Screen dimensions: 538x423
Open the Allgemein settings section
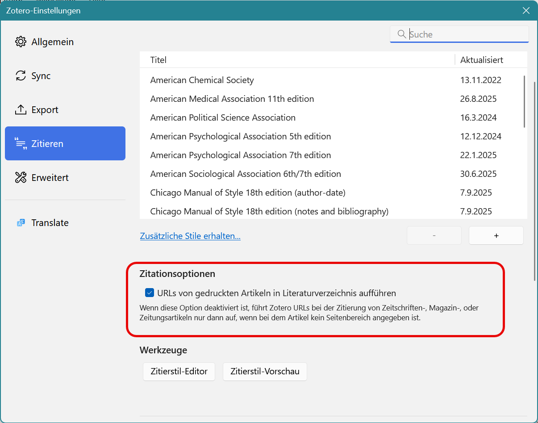65,42
